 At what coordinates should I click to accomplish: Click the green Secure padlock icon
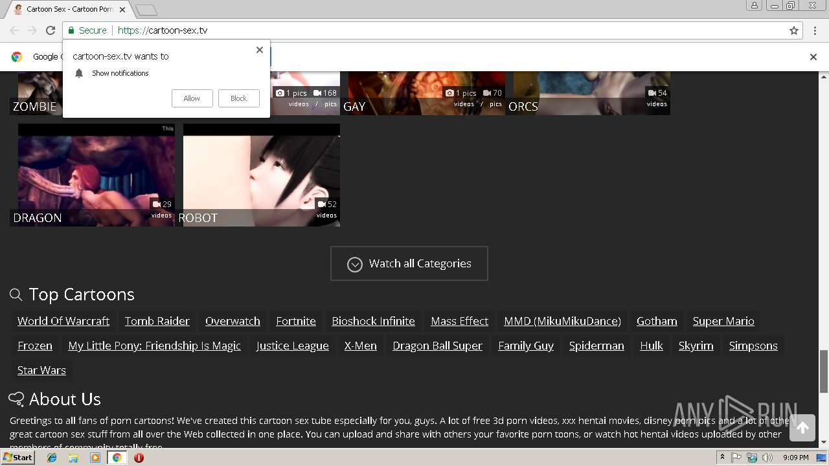pos(71,30)
